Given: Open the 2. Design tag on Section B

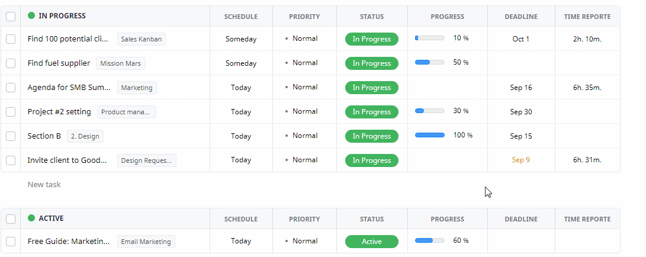Looking at the screenshot, I should pyautogui.click(x=85, y=136).
